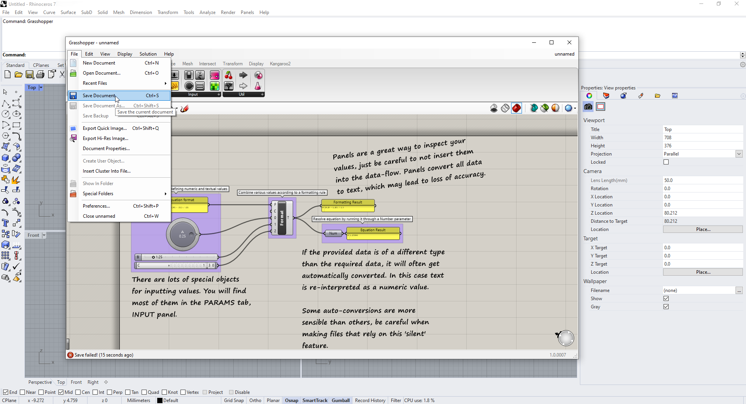Click Place button for target Location
The height and width of the screenshot is (404, 746).
[x=703, y=272]
